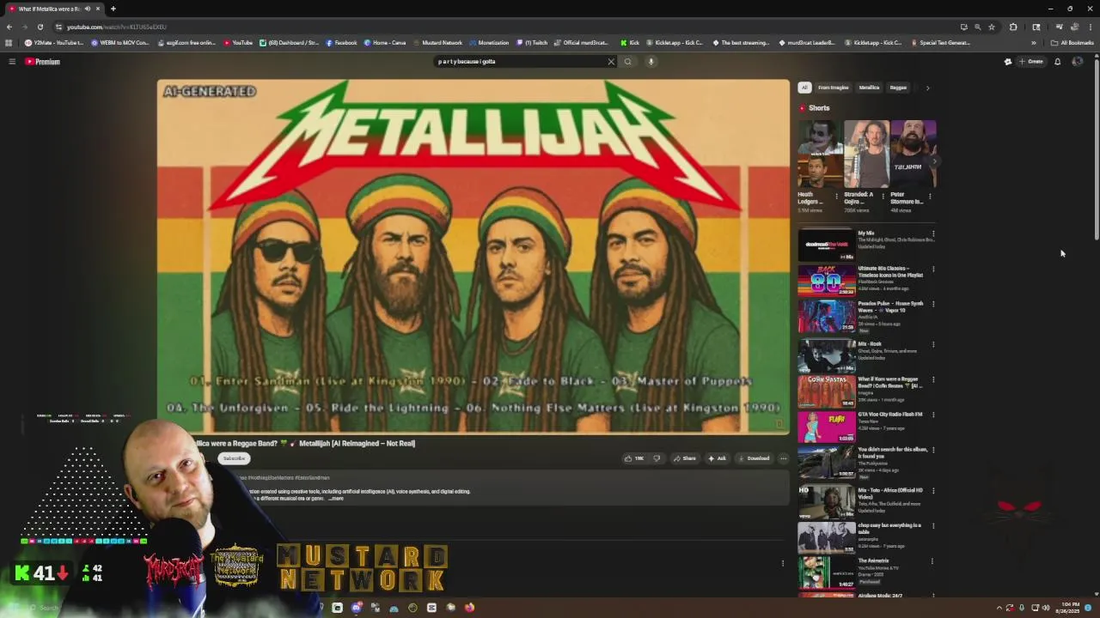Show next Shorts with the right chevron
This screenshot has height=618, width=1100.
pos(934,161)
